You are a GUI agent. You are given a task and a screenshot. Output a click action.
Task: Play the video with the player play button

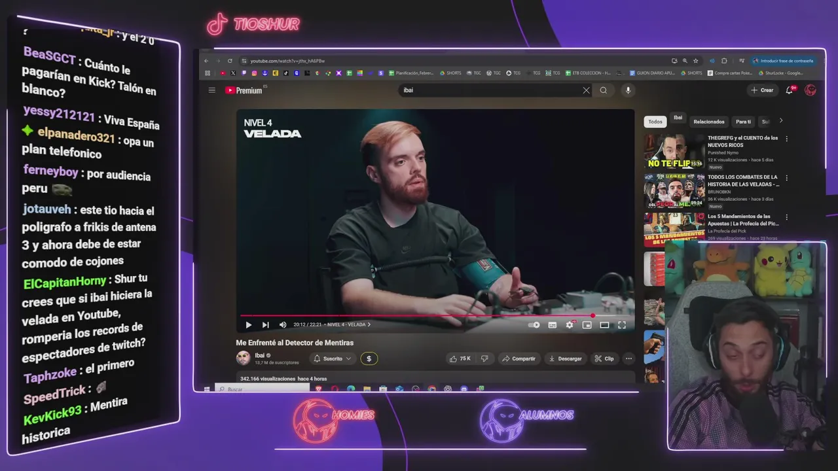pyautogui.click(x=248, y=324)
